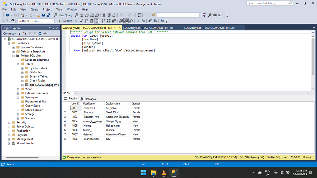The height and width of the screenshot is (178, 317).
Task: Click the Decrease Indent icon
Action: point(150,21)
